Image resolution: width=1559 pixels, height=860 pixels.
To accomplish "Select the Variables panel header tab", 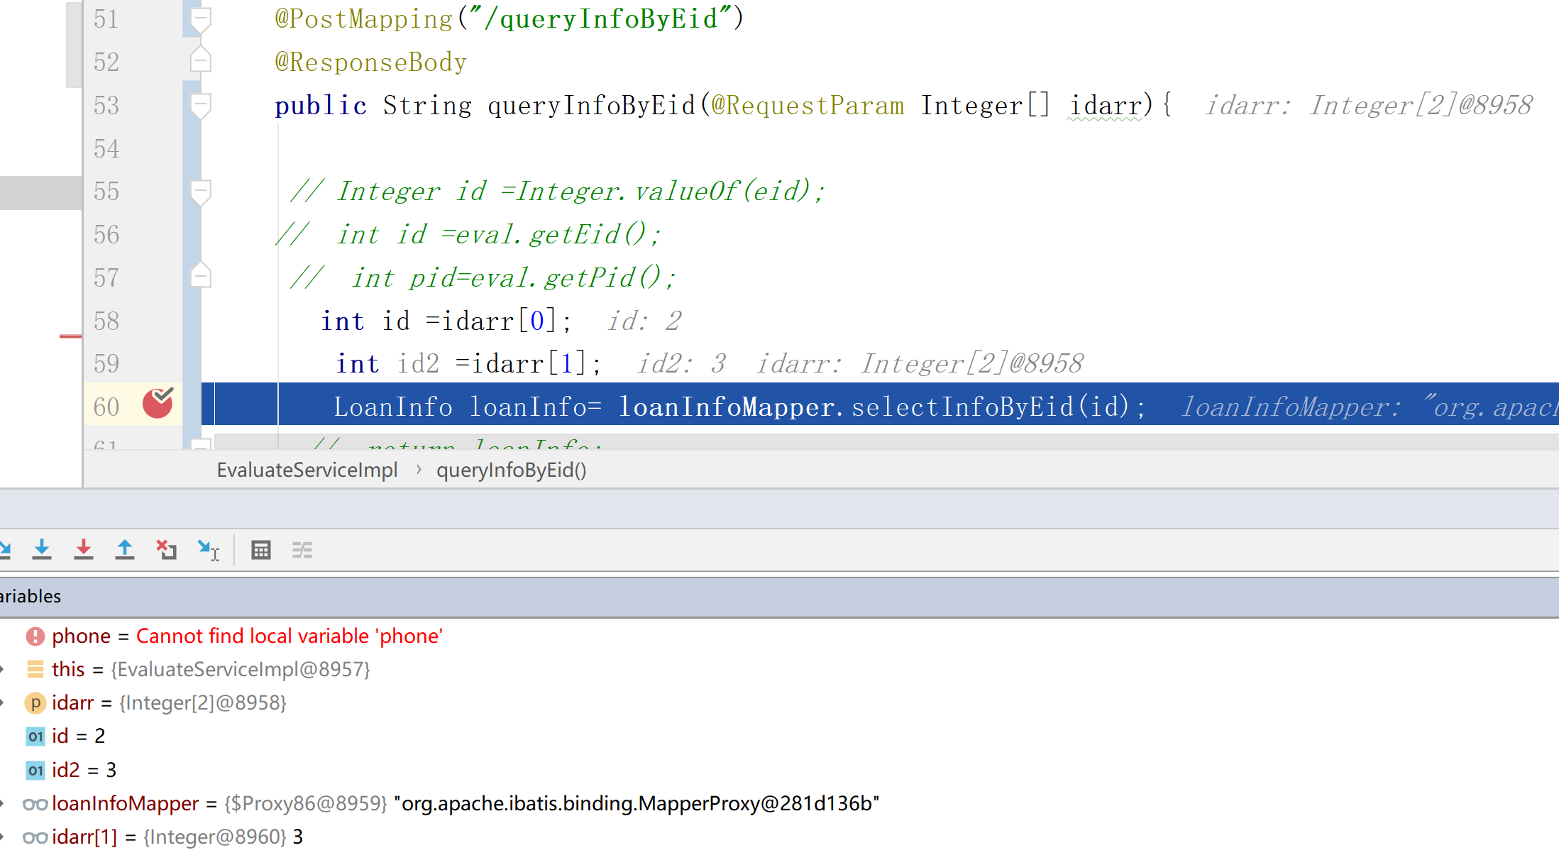I will 30,597.
